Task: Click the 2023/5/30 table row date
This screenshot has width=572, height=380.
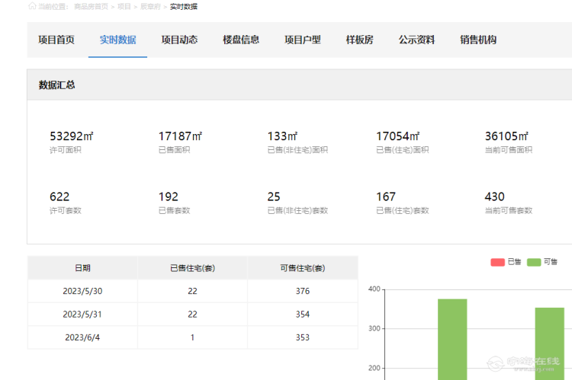Action: [x=82, y=291]
